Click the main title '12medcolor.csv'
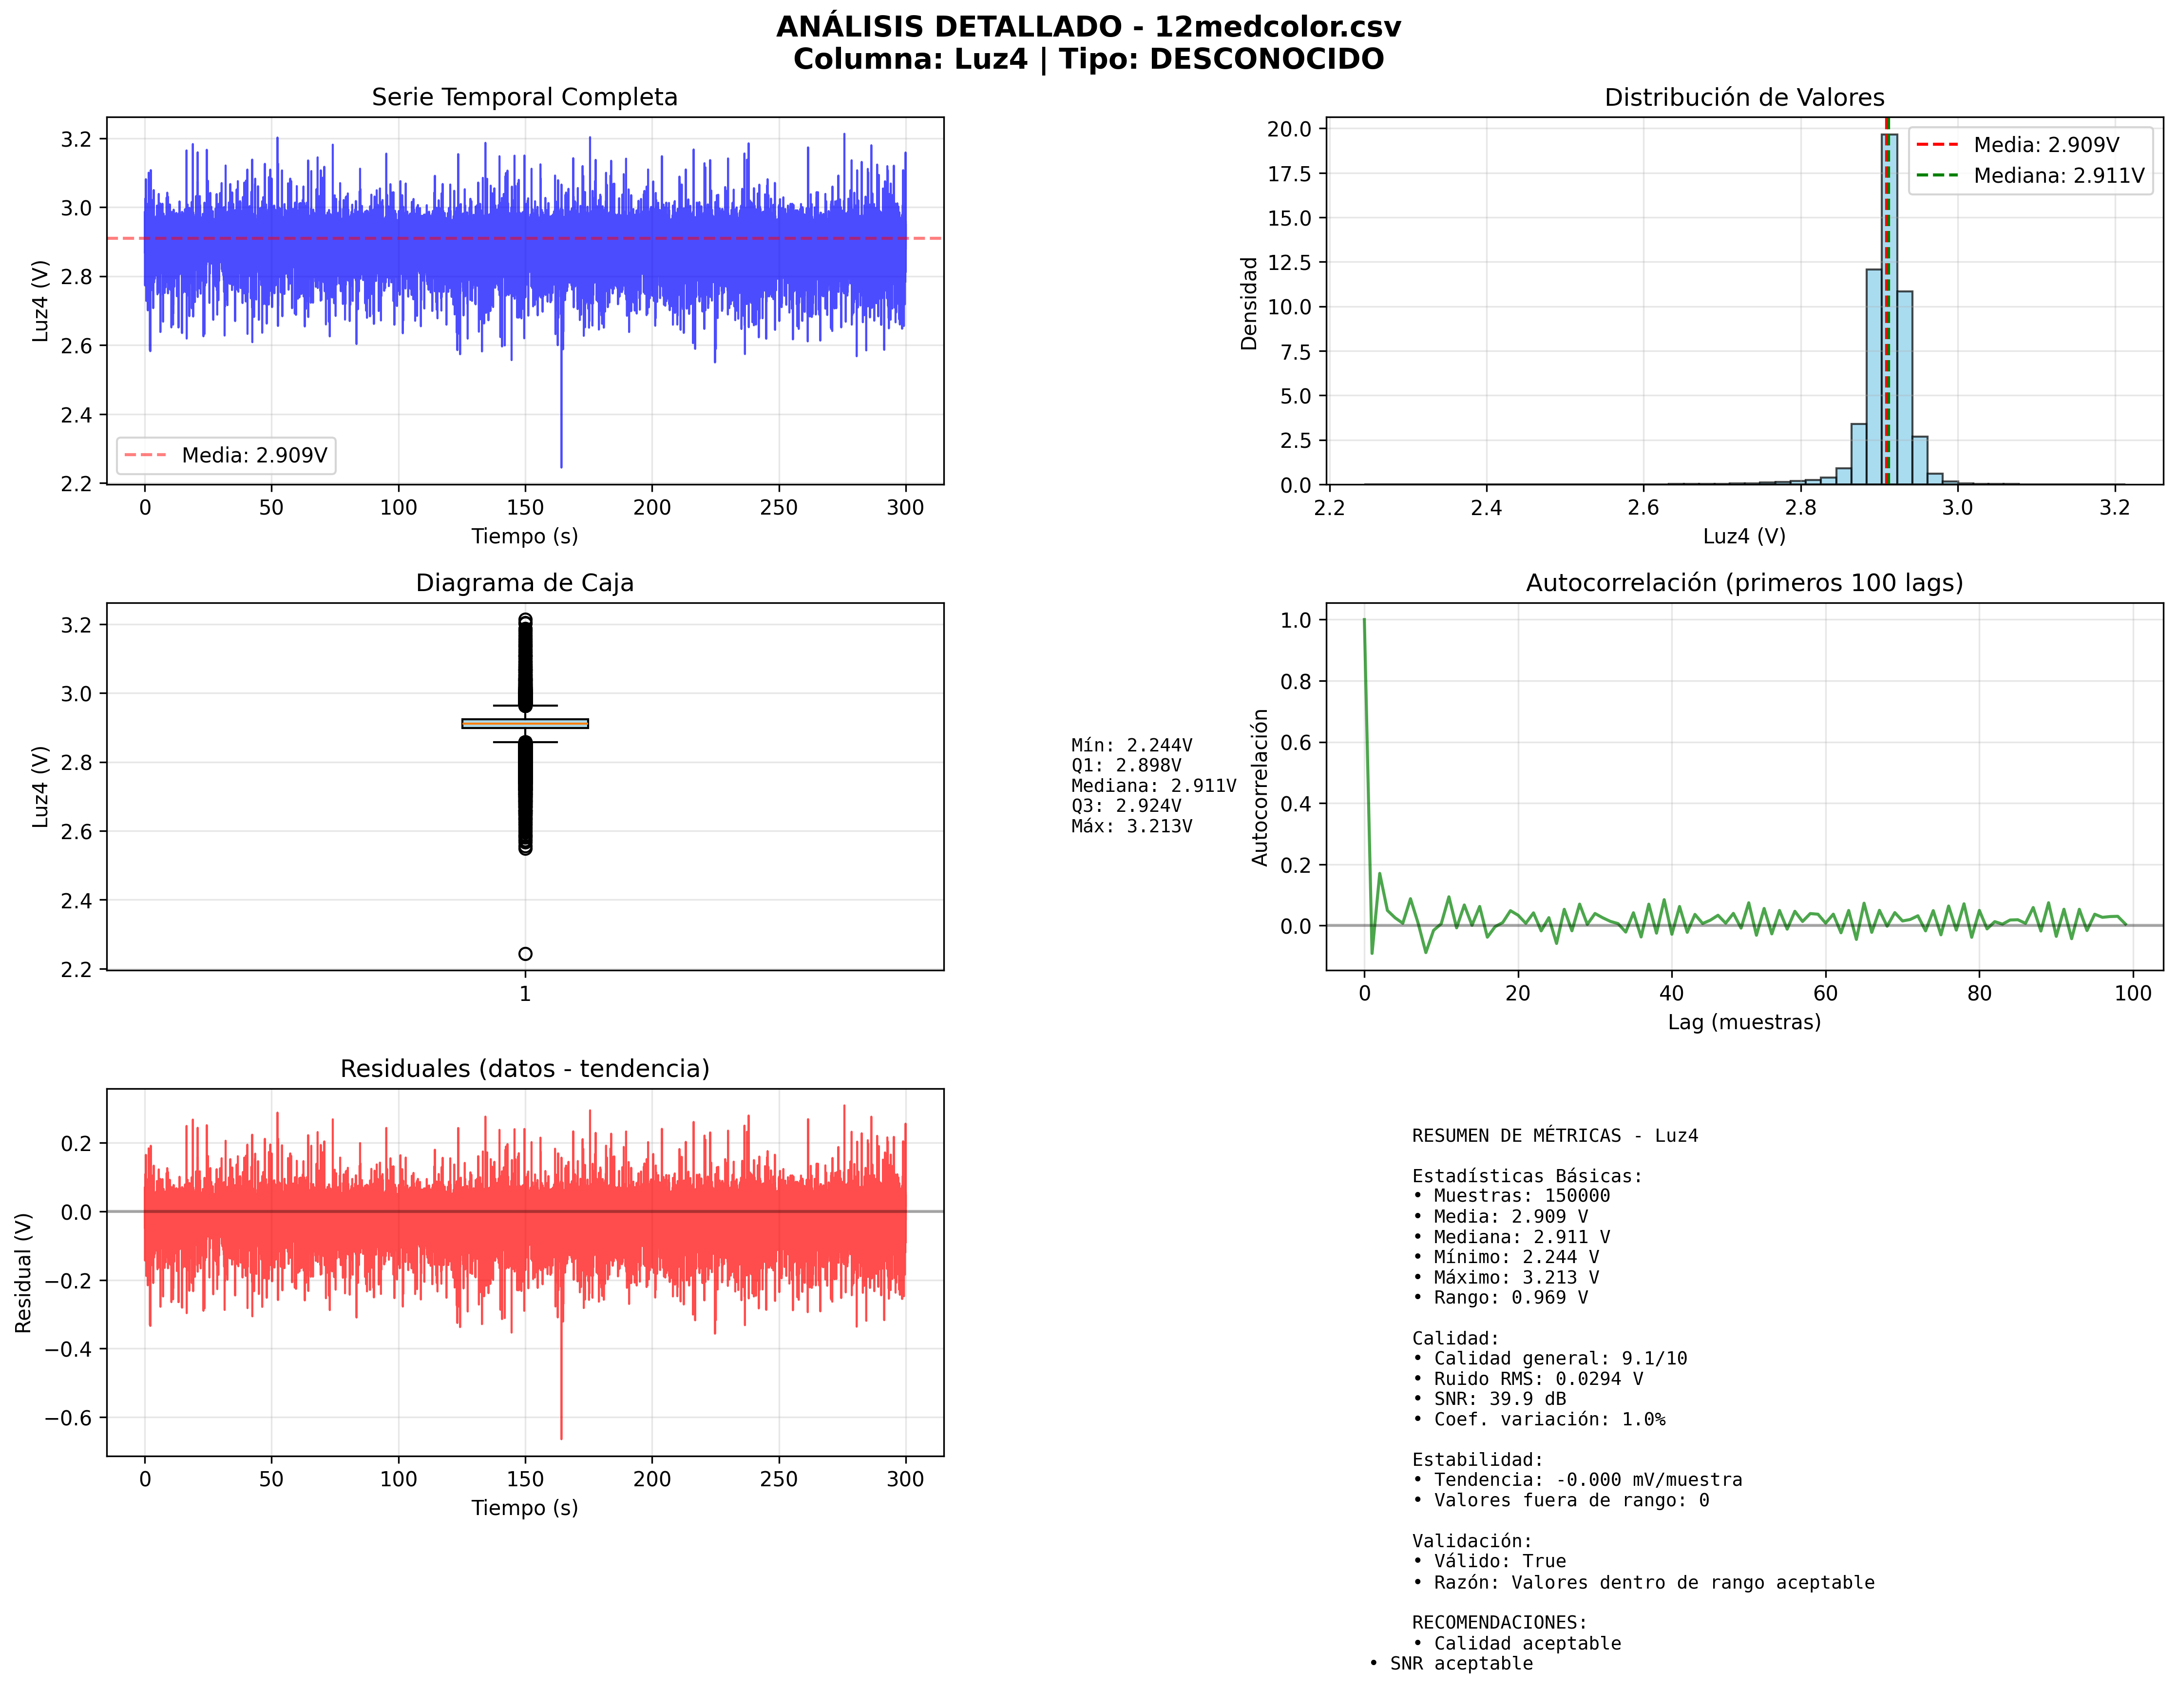The width and height of the screenshot is (2178, 1708). pyautogui.click(x=1277, y=27)
